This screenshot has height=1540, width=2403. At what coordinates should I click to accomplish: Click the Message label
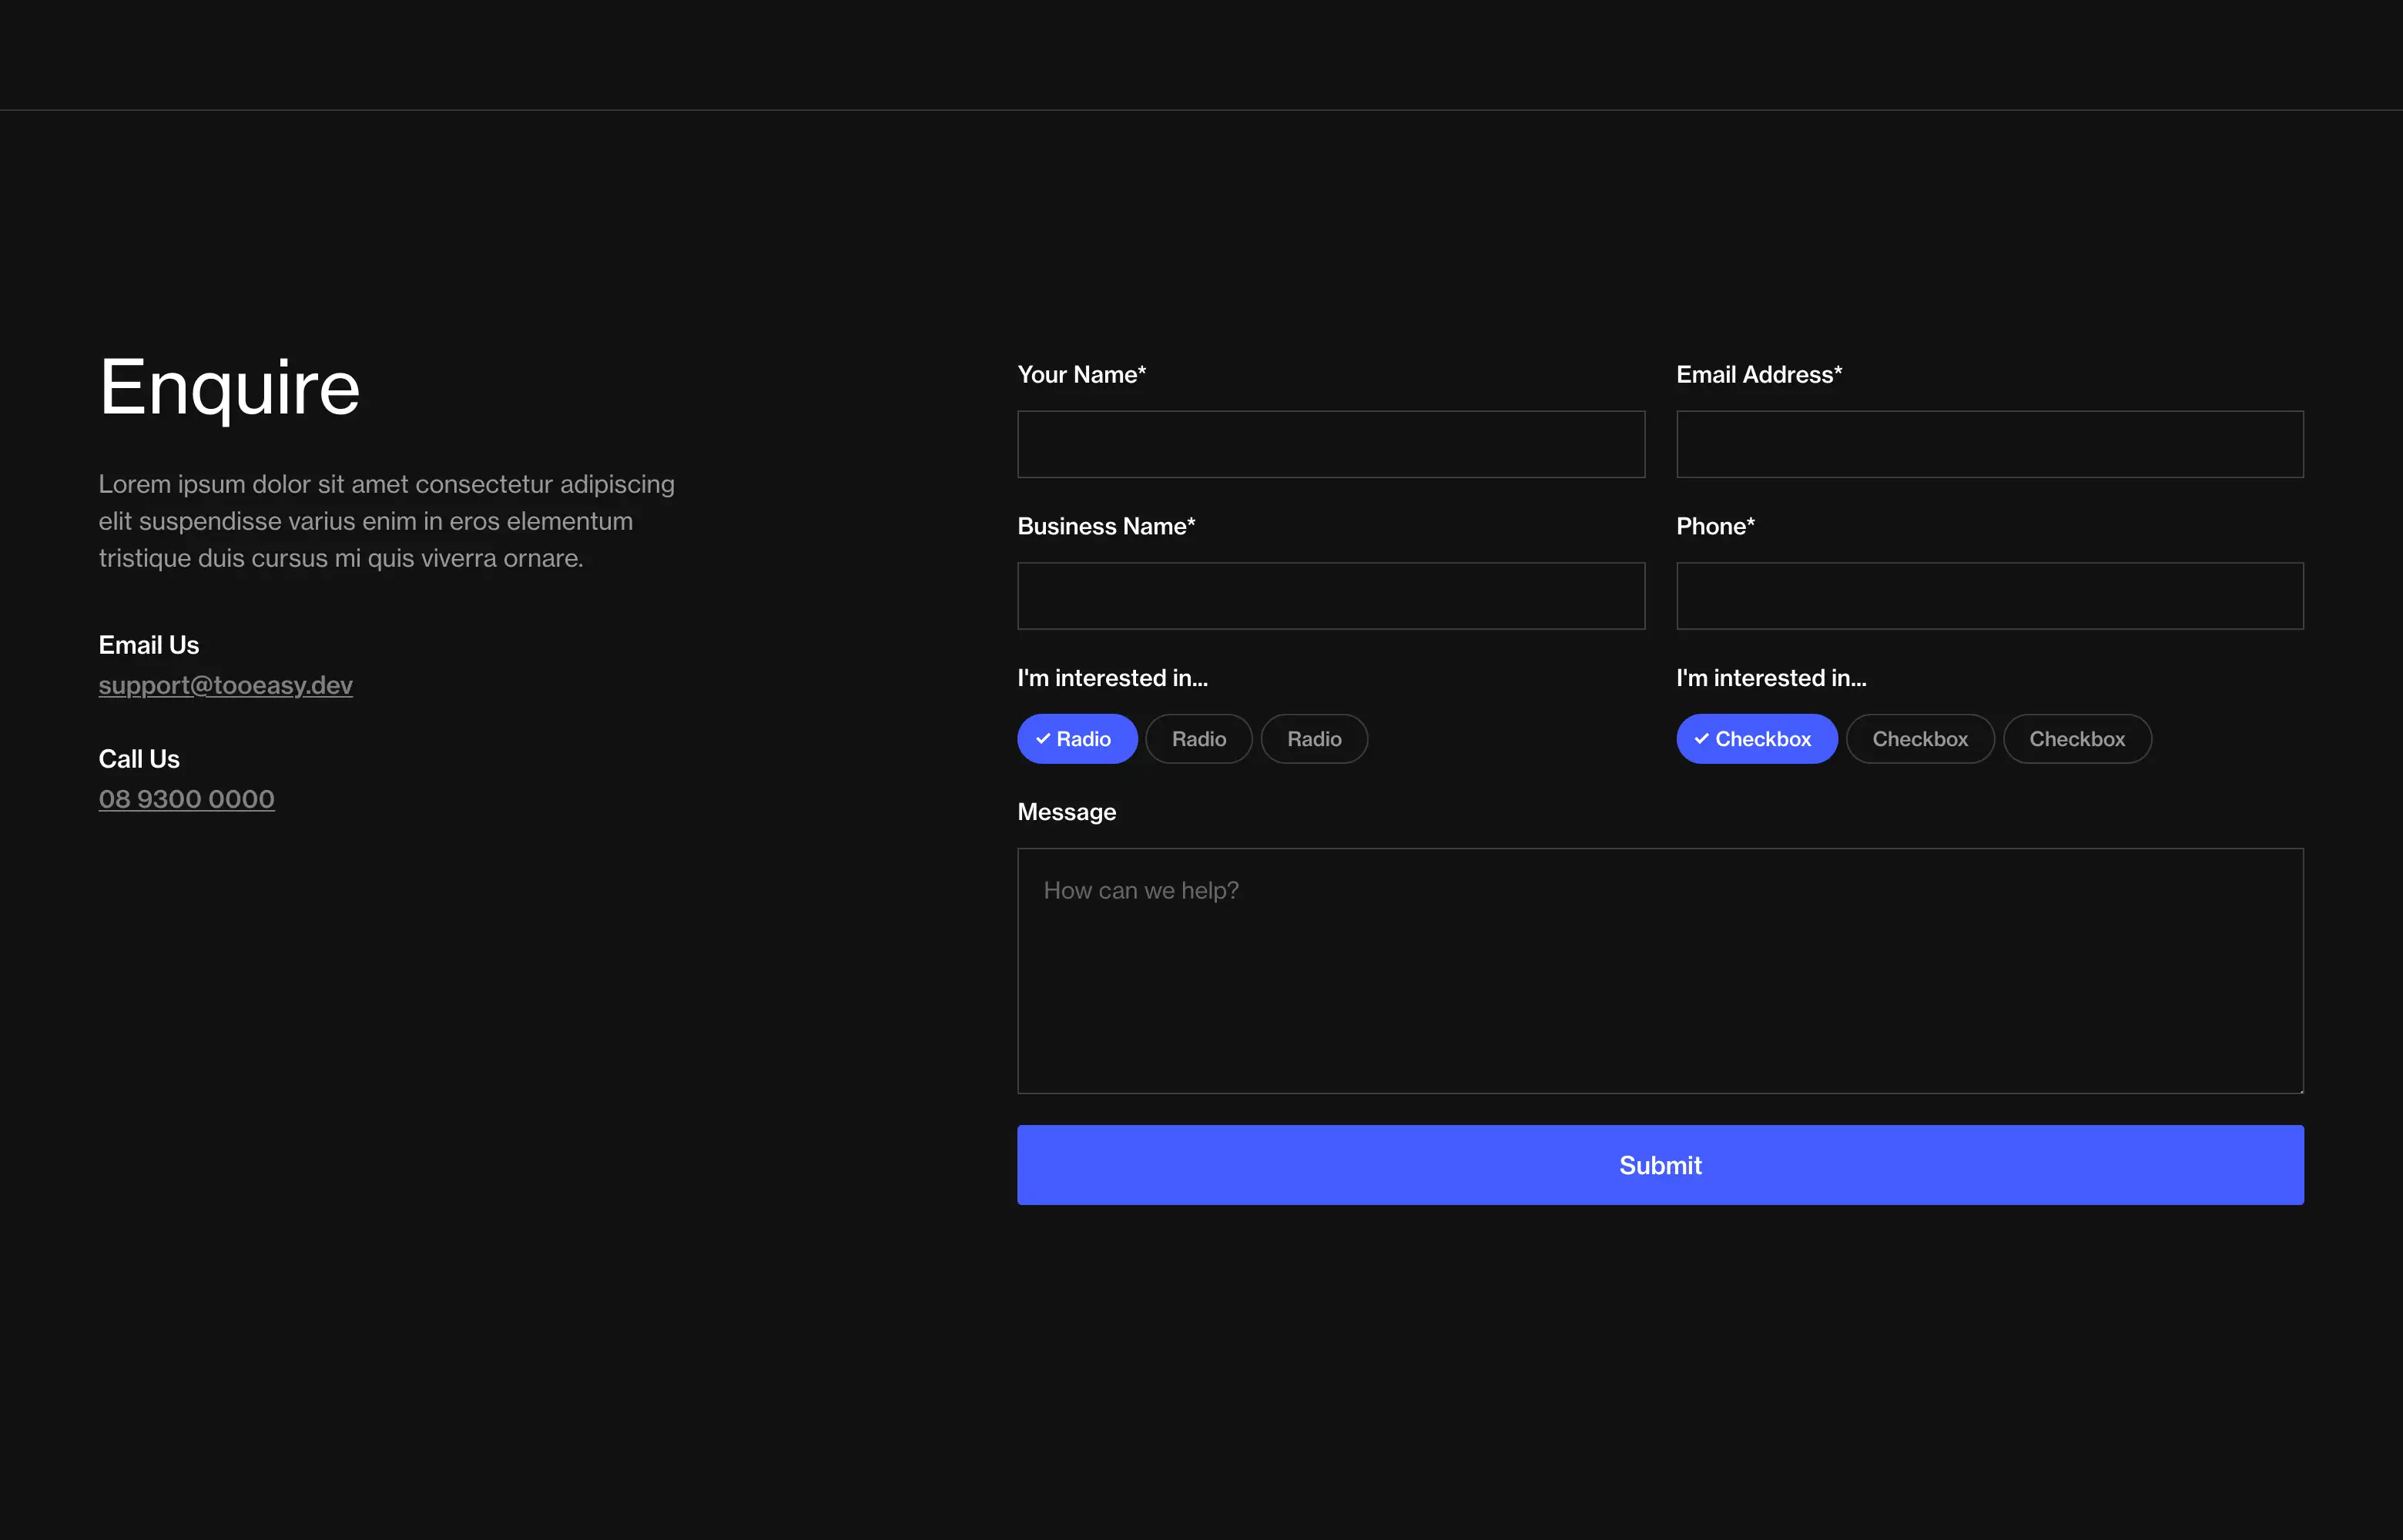pos(1066,812)
